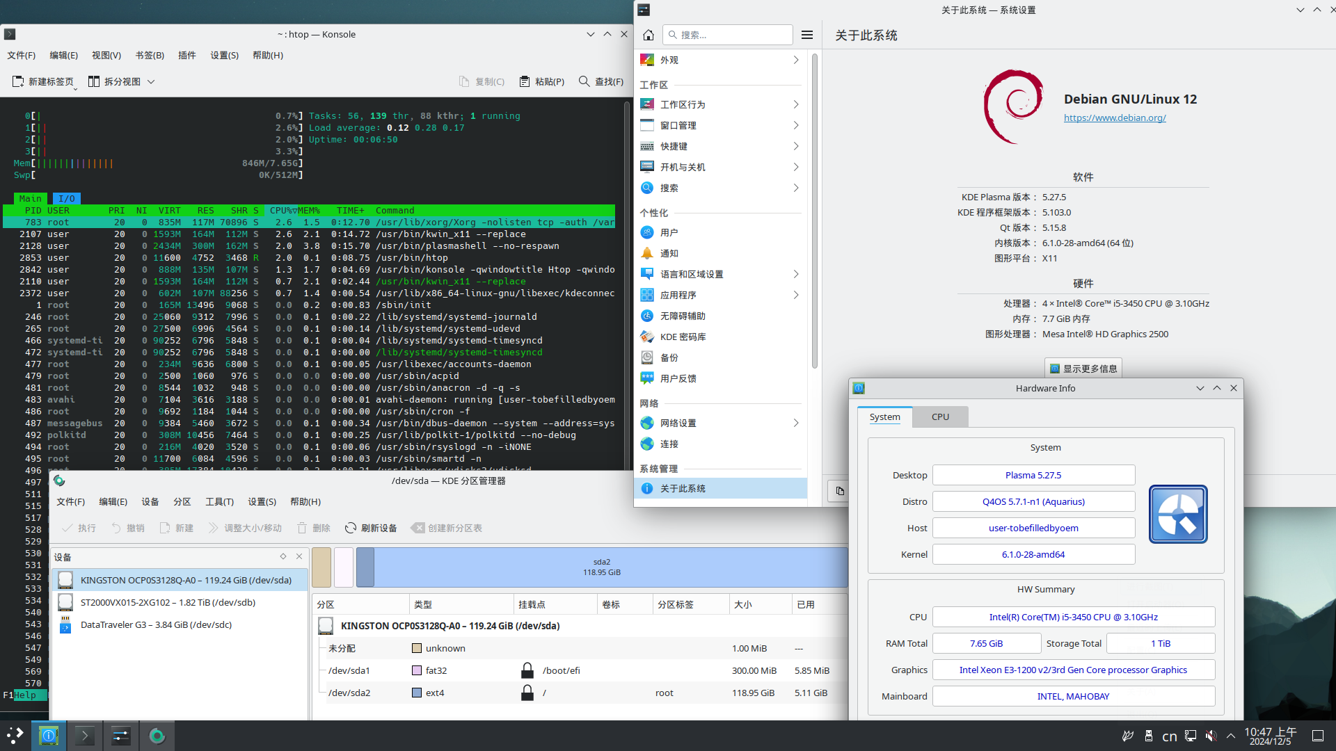Click the home icon in System Settings

[x=649, y=35]
